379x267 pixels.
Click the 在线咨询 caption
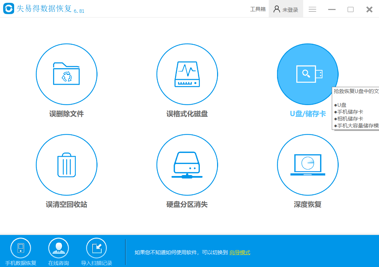coord(59,263)
